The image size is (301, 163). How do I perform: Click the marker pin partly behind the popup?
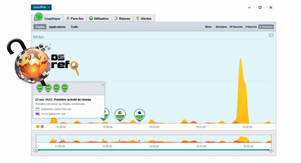tap(107, 115)
